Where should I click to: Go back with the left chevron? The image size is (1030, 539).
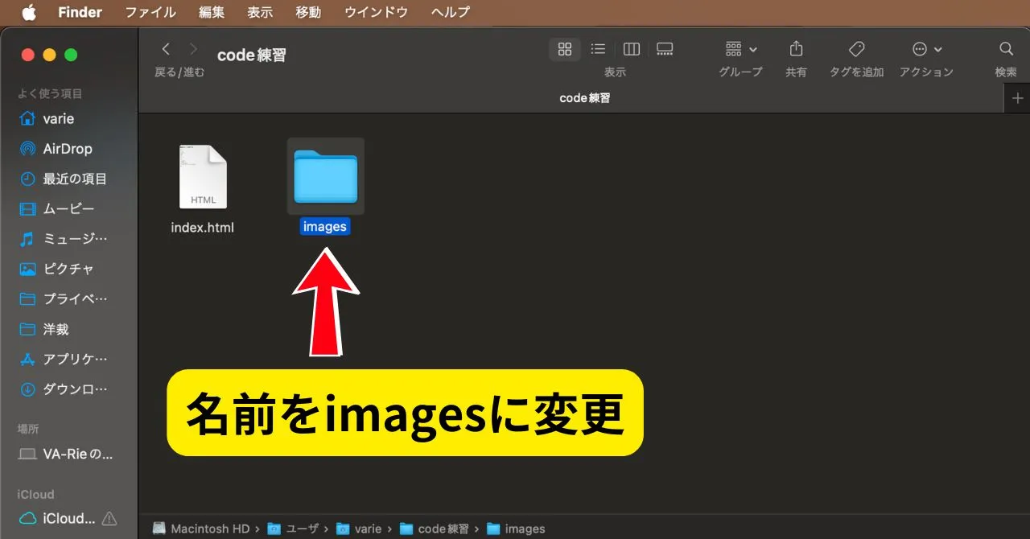(x=167, y=49)
